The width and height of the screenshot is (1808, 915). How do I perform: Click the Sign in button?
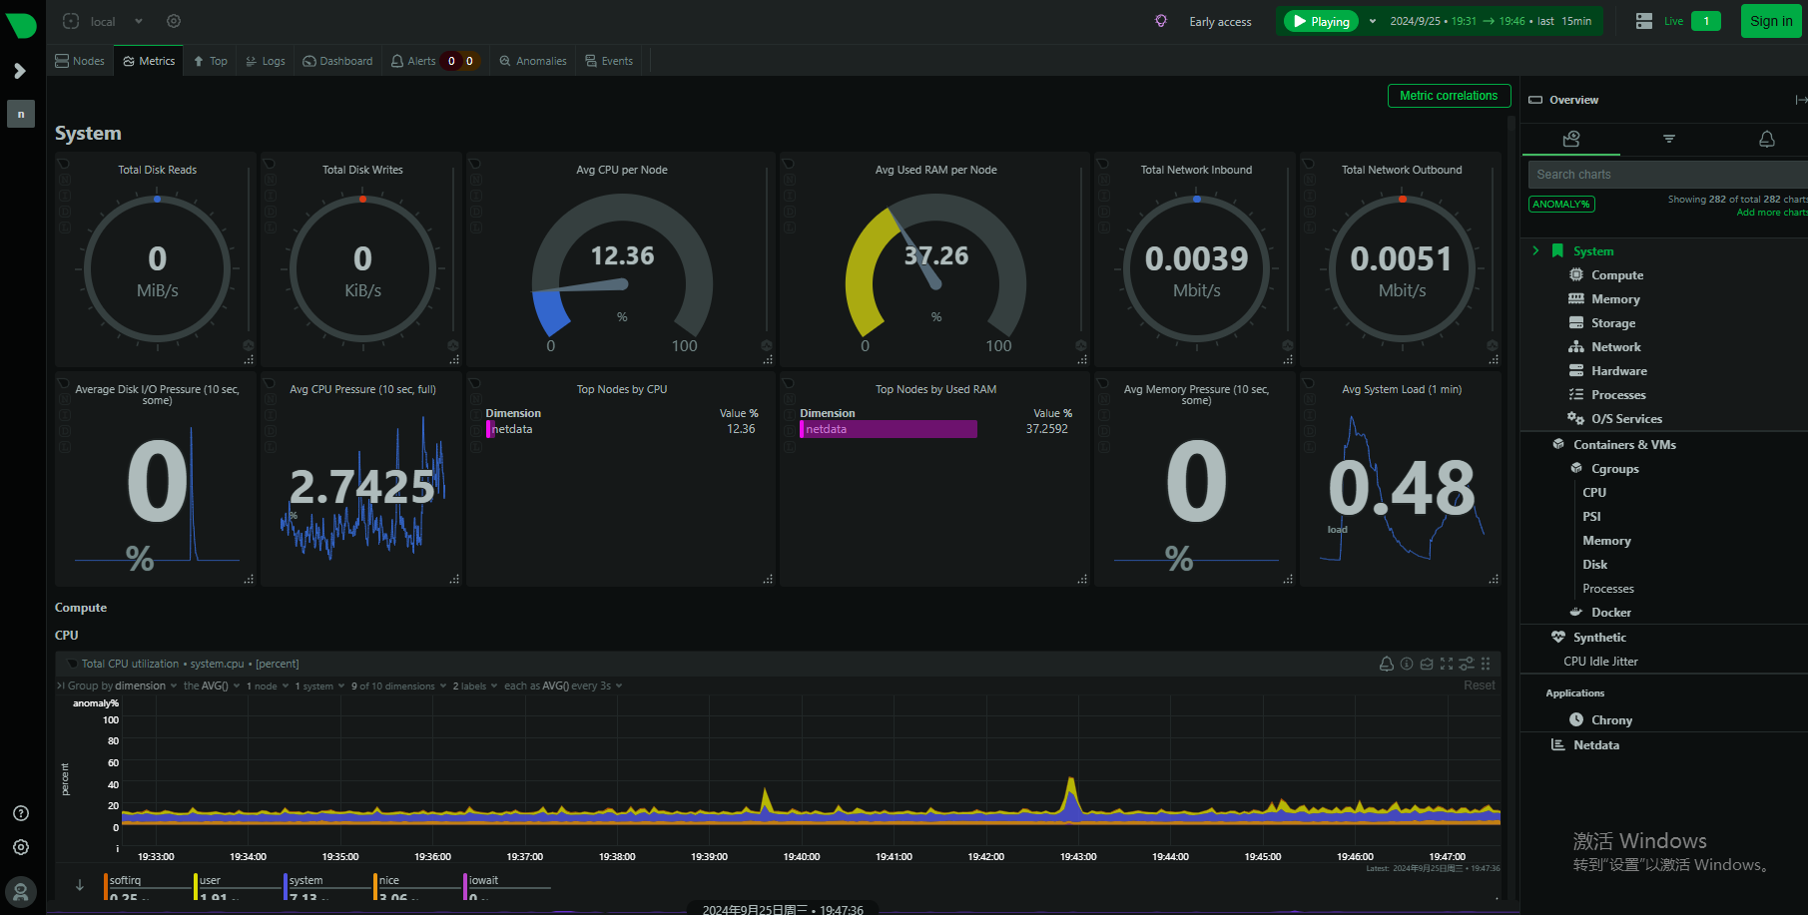coord(1771,21)
